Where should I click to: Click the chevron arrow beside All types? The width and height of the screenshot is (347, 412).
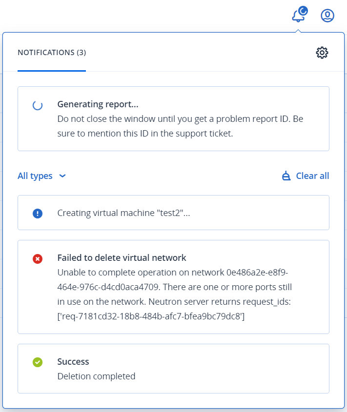pyautogui.click(x=62, y=176)
